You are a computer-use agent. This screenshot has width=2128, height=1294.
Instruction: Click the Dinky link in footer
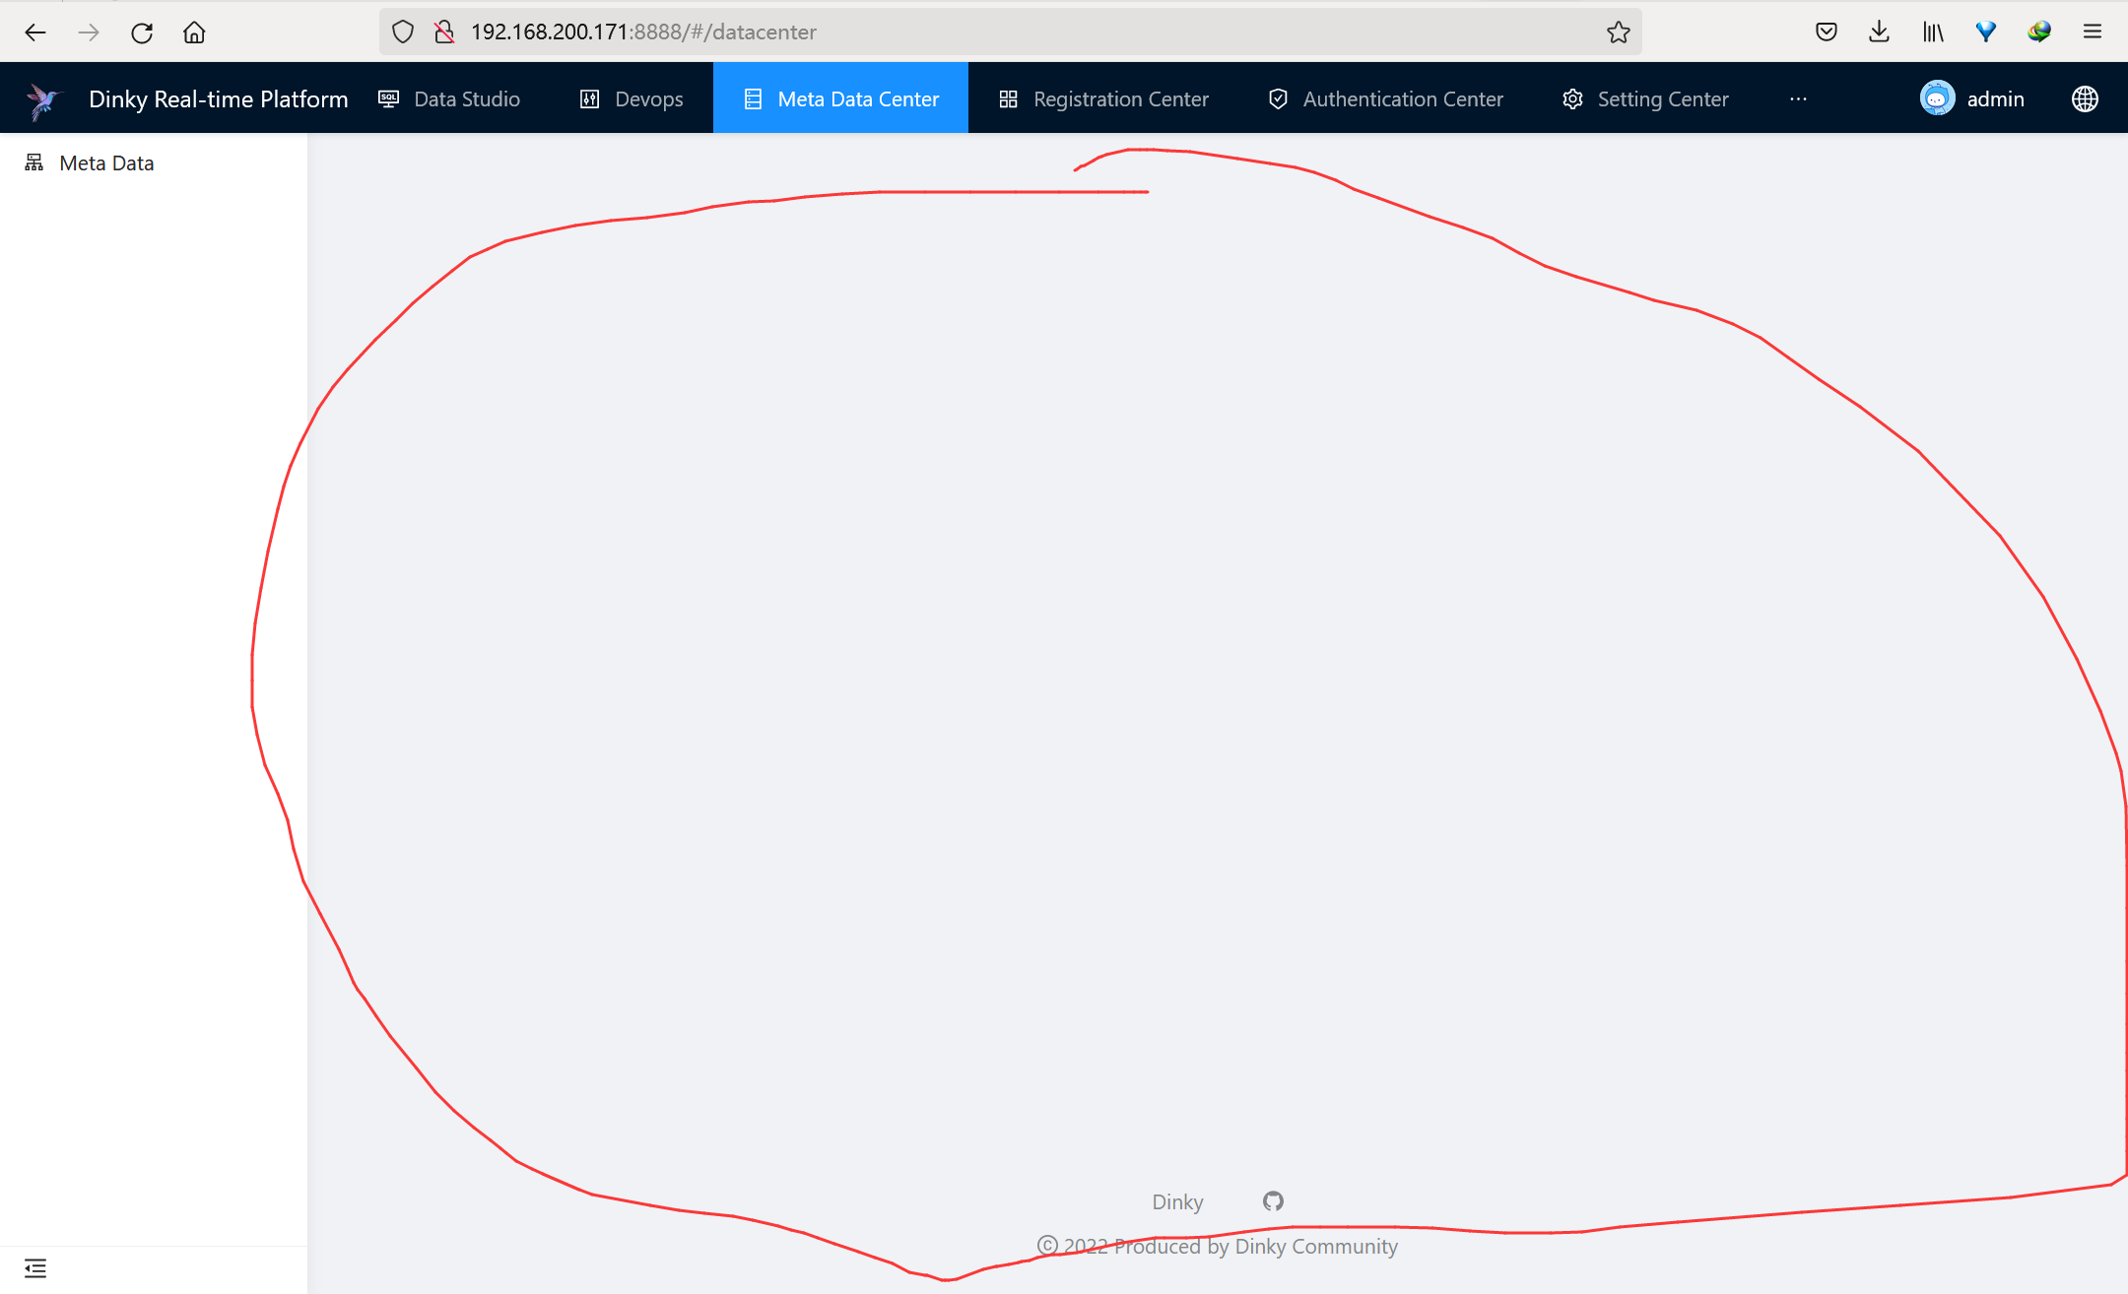coord(1176,1201)
